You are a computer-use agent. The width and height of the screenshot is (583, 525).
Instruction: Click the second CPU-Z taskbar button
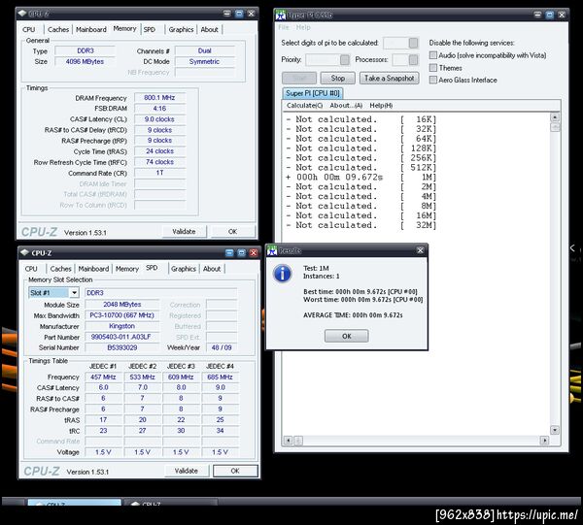[171, 503]
